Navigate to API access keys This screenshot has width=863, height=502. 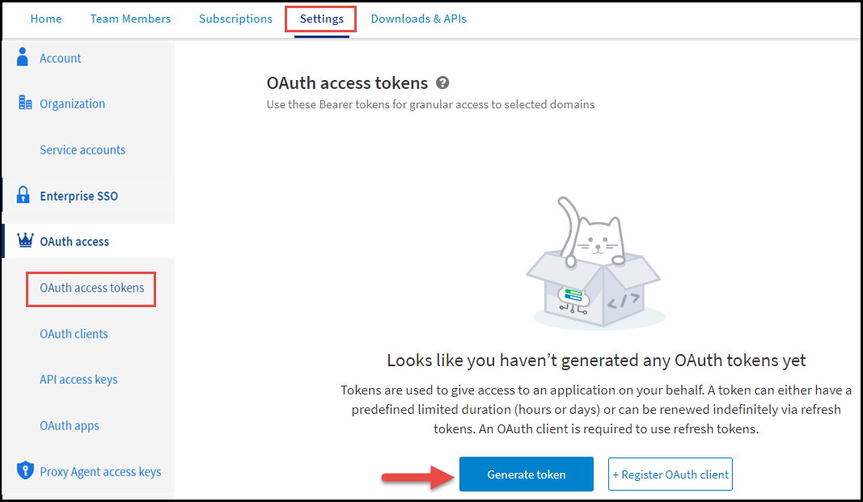click(x=78, y=378)
